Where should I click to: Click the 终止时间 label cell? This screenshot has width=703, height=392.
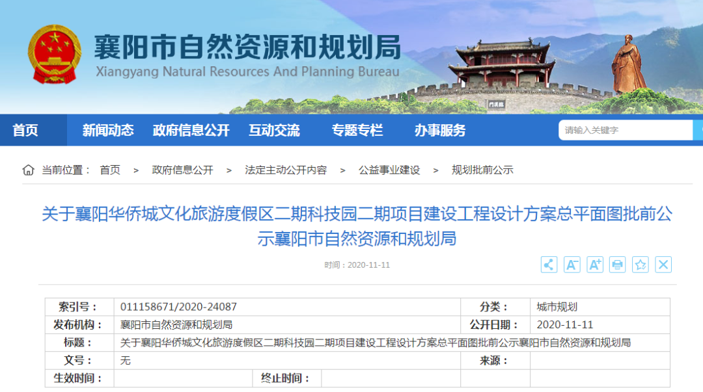click(287, 378)
